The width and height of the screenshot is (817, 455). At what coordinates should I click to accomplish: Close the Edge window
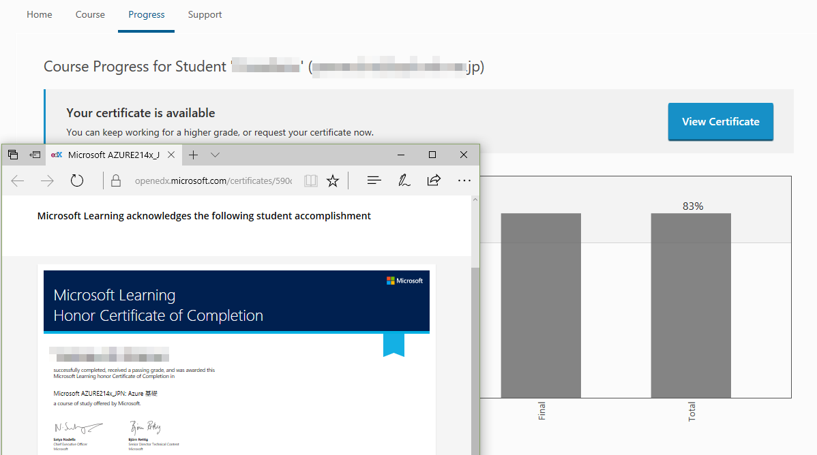(464, 155)
